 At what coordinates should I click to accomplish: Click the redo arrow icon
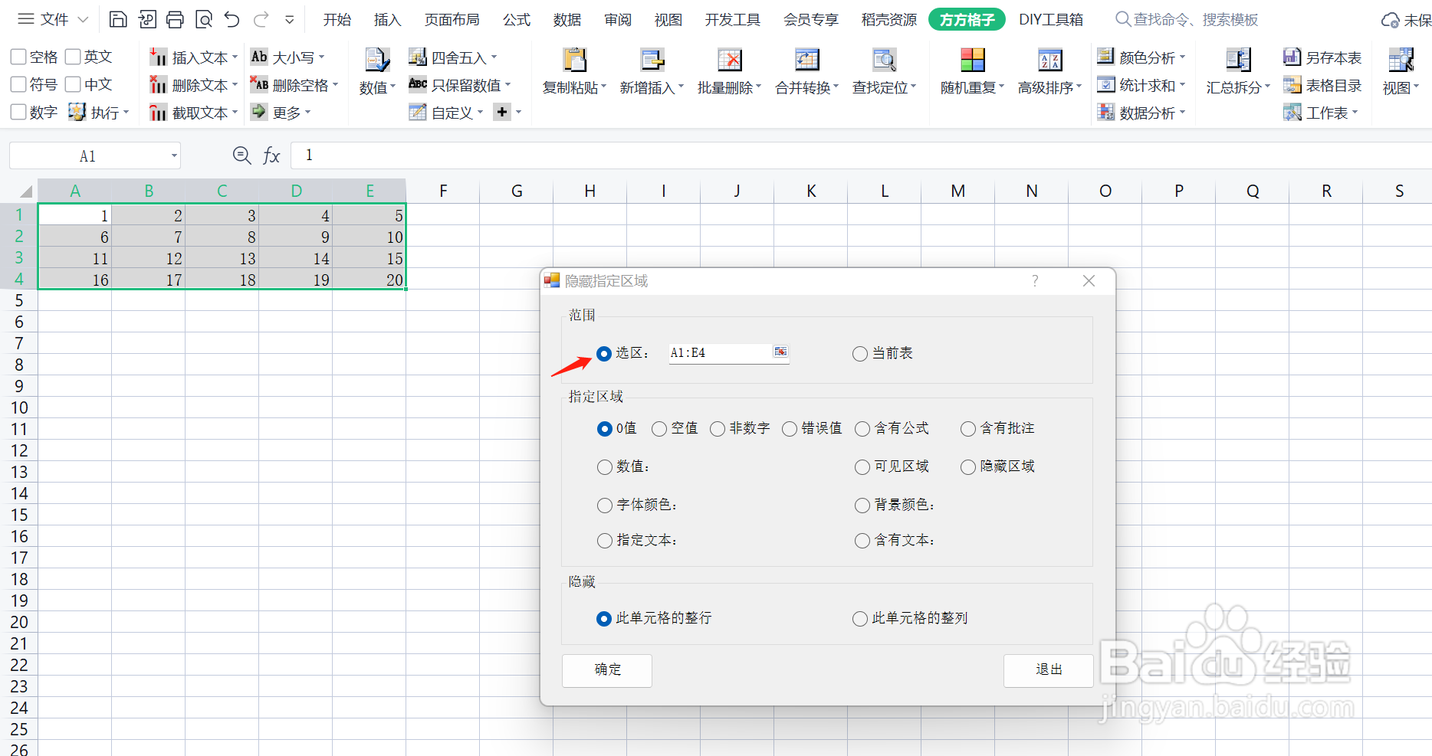click(261, 19)
